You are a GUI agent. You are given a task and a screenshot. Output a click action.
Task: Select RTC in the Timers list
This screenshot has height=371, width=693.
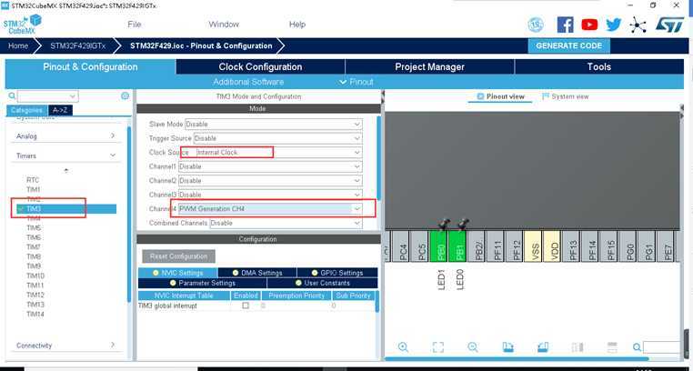[x=33, y=180]
